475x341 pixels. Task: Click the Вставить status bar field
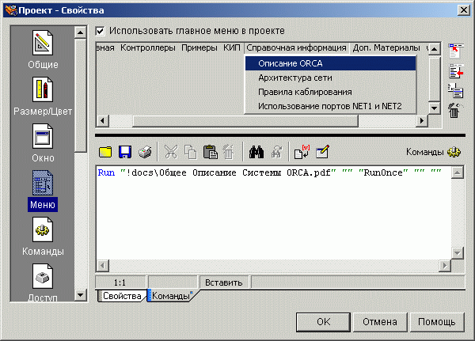click(223, 282)
